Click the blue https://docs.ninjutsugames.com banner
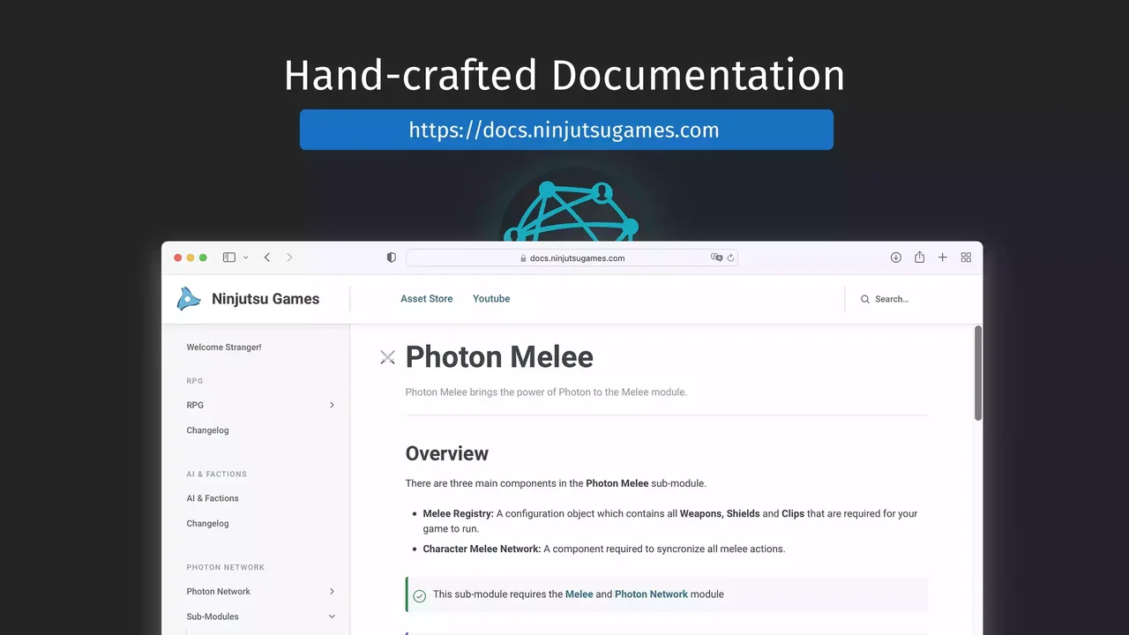 pos(566,130)
